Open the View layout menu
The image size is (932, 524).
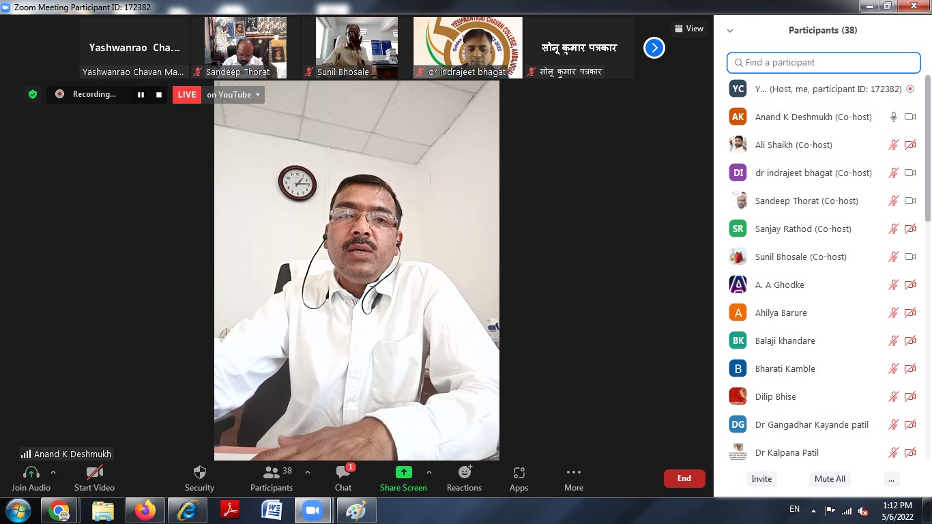pos(689,29)
